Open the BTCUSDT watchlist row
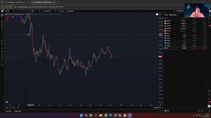Image resolution: width=211 pixels, height=118 pixels. click(185, 29)
